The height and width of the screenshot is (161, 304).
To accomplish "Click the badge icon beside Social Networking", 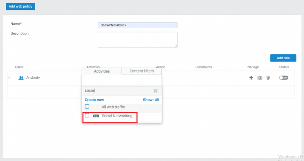I will tap(96, 116).
